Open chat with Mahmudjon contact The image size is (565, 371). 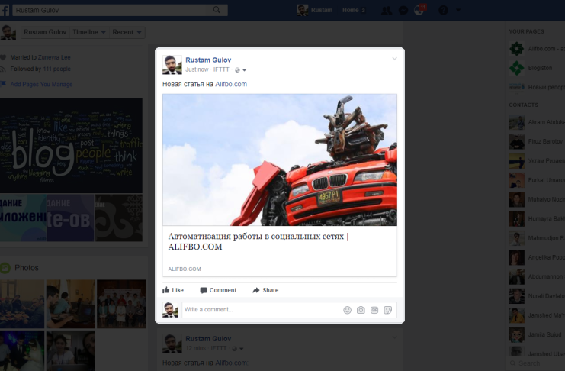537,238
